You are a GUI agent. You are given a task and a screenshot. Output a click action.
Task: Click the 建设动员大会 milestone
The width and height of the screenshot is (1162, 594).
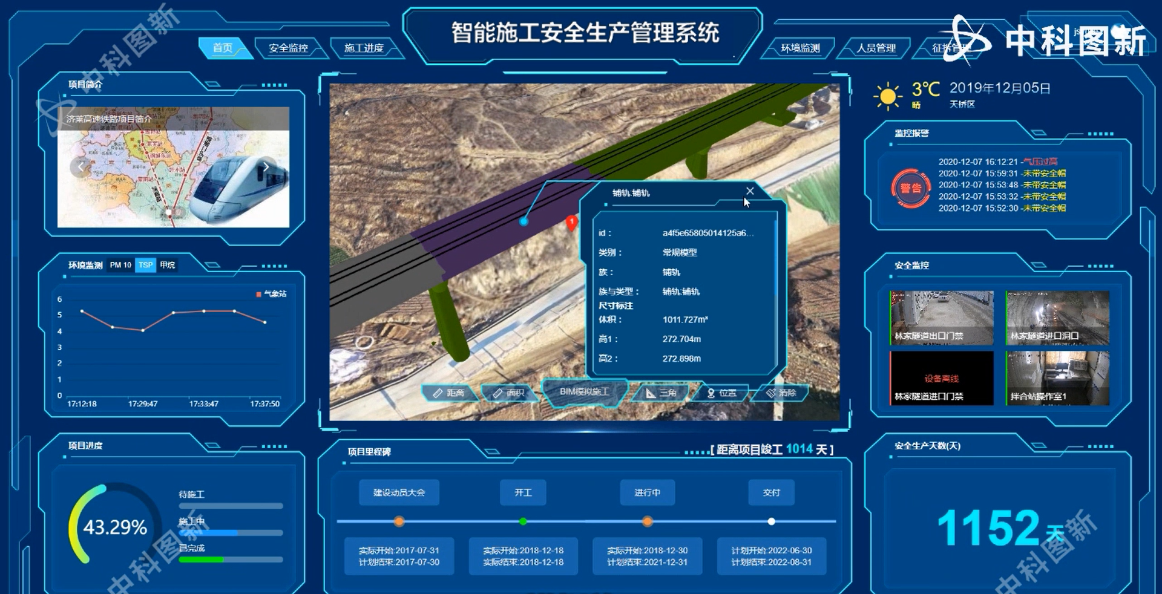[399, 492]
